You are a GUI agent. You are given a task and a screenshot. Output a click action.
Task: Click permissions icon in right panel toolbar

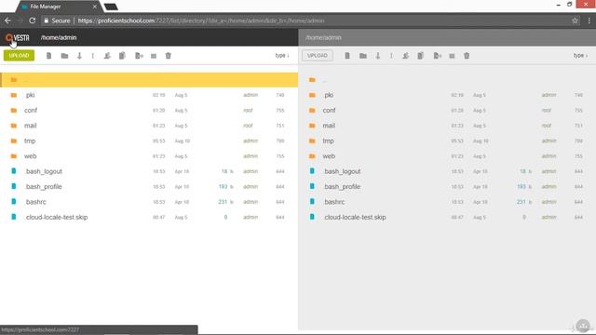[x=406, y=56]
